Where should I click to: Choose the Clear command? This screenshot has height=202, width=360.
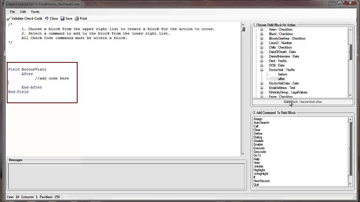click(257, 130)
